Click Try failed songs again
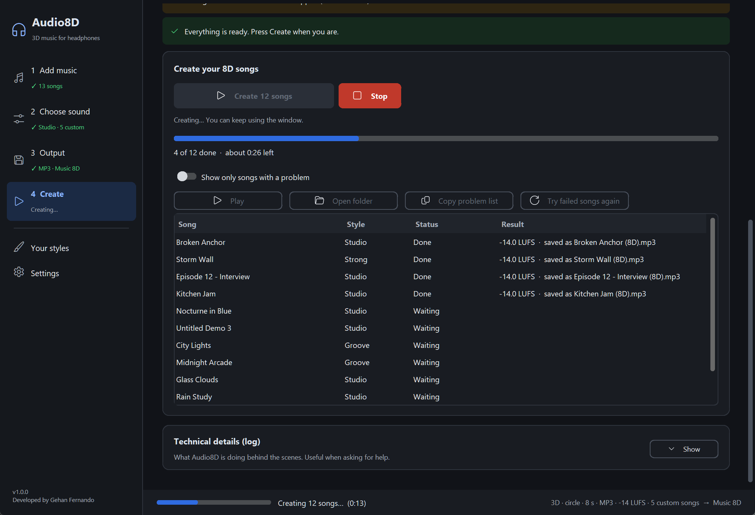The width and height of the screenshot is (755, 515). pos(574,201)
